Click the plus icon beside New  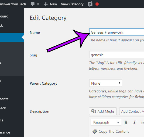(46, 4)
